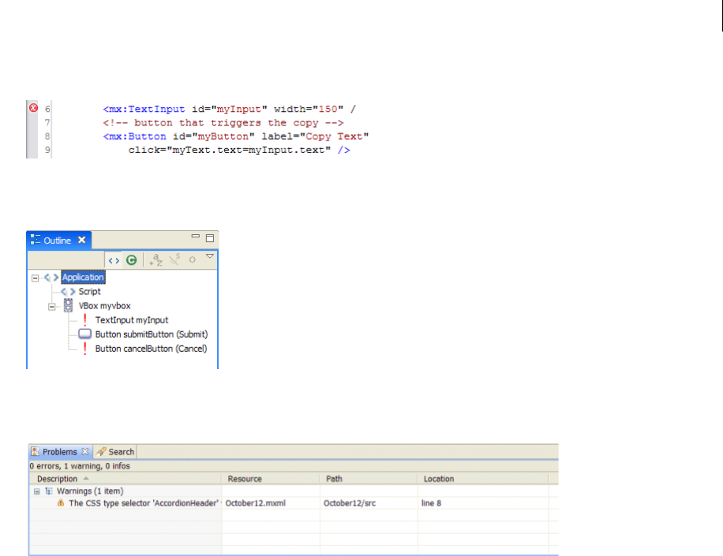Toggle MXML view mode in Outline toolbar

114,260
